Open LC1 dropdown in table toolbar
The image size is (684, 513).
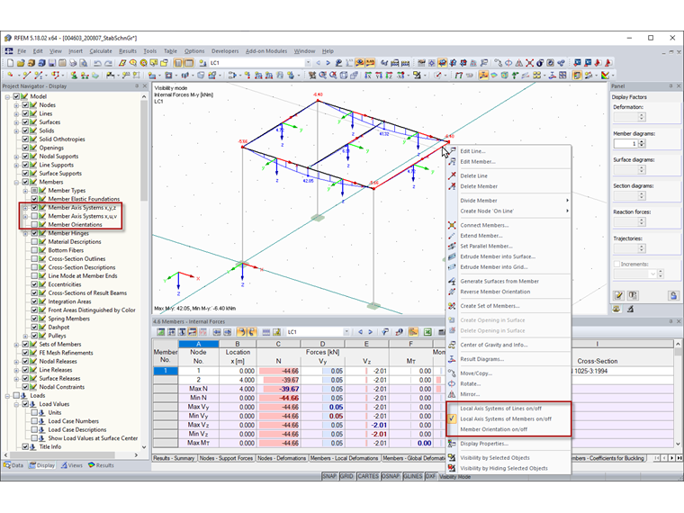(346, 332)
